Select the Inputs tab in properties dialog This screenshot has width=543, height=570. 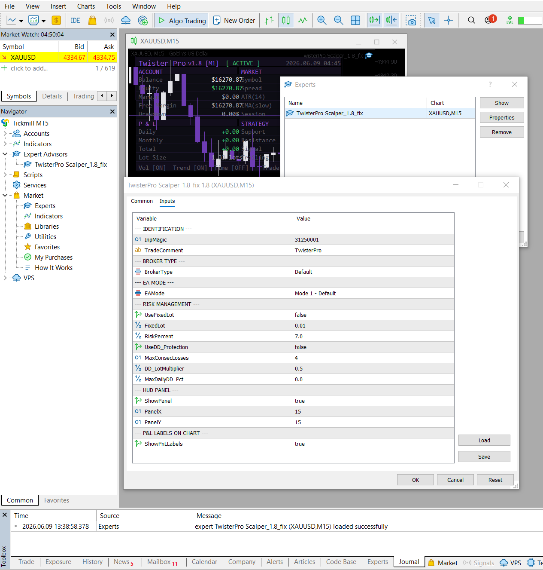(167, 201)
